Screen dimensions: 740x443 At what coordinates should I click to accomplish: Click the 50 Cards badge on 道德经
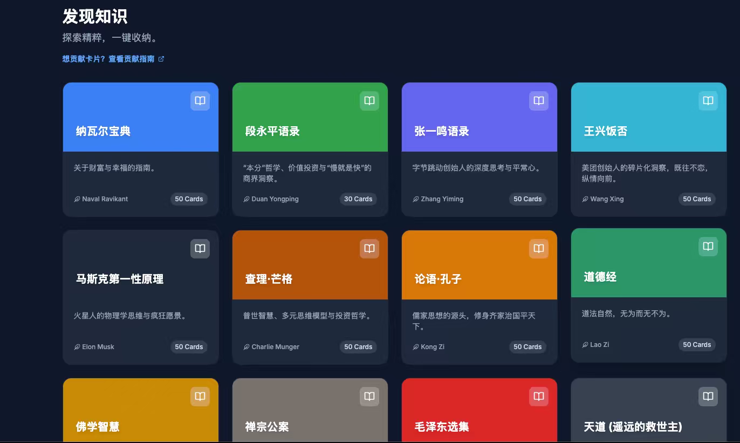697,345
